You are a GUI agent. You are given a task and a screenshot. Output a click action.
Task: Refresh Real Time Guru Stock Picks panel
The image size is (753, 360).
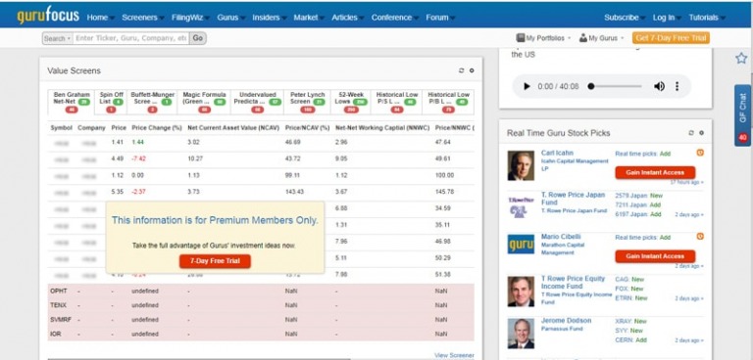(691, 133)
